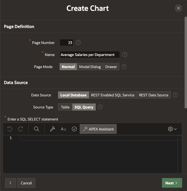Click into the SQL editor's first line
Screen dimensions: 187x191
tap(100, 138)
